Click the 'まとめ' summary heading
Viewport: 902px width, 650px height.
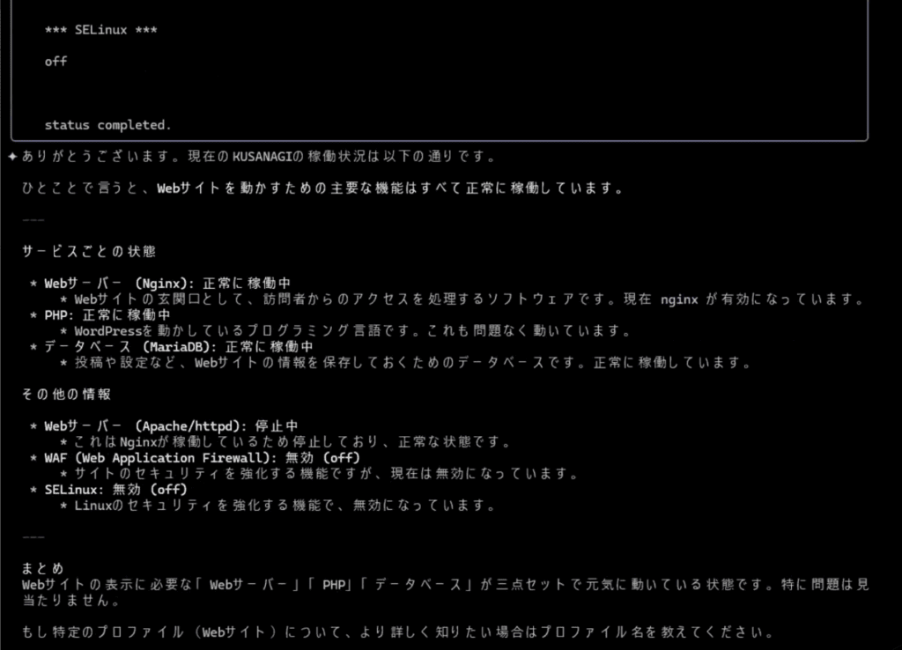click(42, 569)
